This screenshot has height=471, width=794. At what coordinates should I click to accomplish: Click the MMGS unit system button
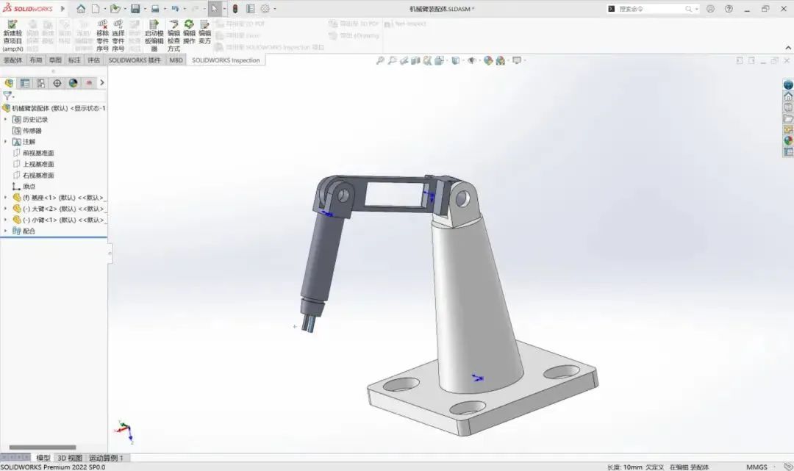coord(757,467)
